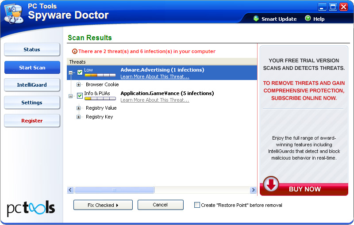Click the Low severity label
Screen dimensions: 354x225
click(x=88, y=70)
